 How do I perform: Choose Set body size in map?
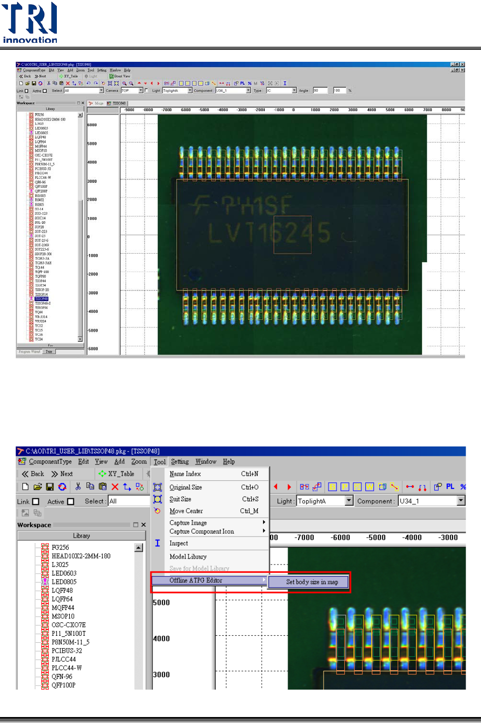(312, 582)
